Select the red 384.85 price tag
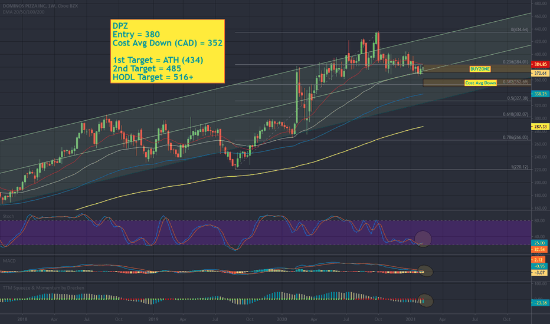 (x=541, y=64)
